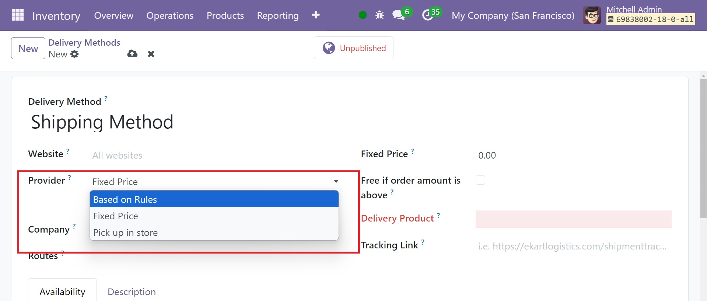Discard changes with the X icon

(x=151, y=54)
